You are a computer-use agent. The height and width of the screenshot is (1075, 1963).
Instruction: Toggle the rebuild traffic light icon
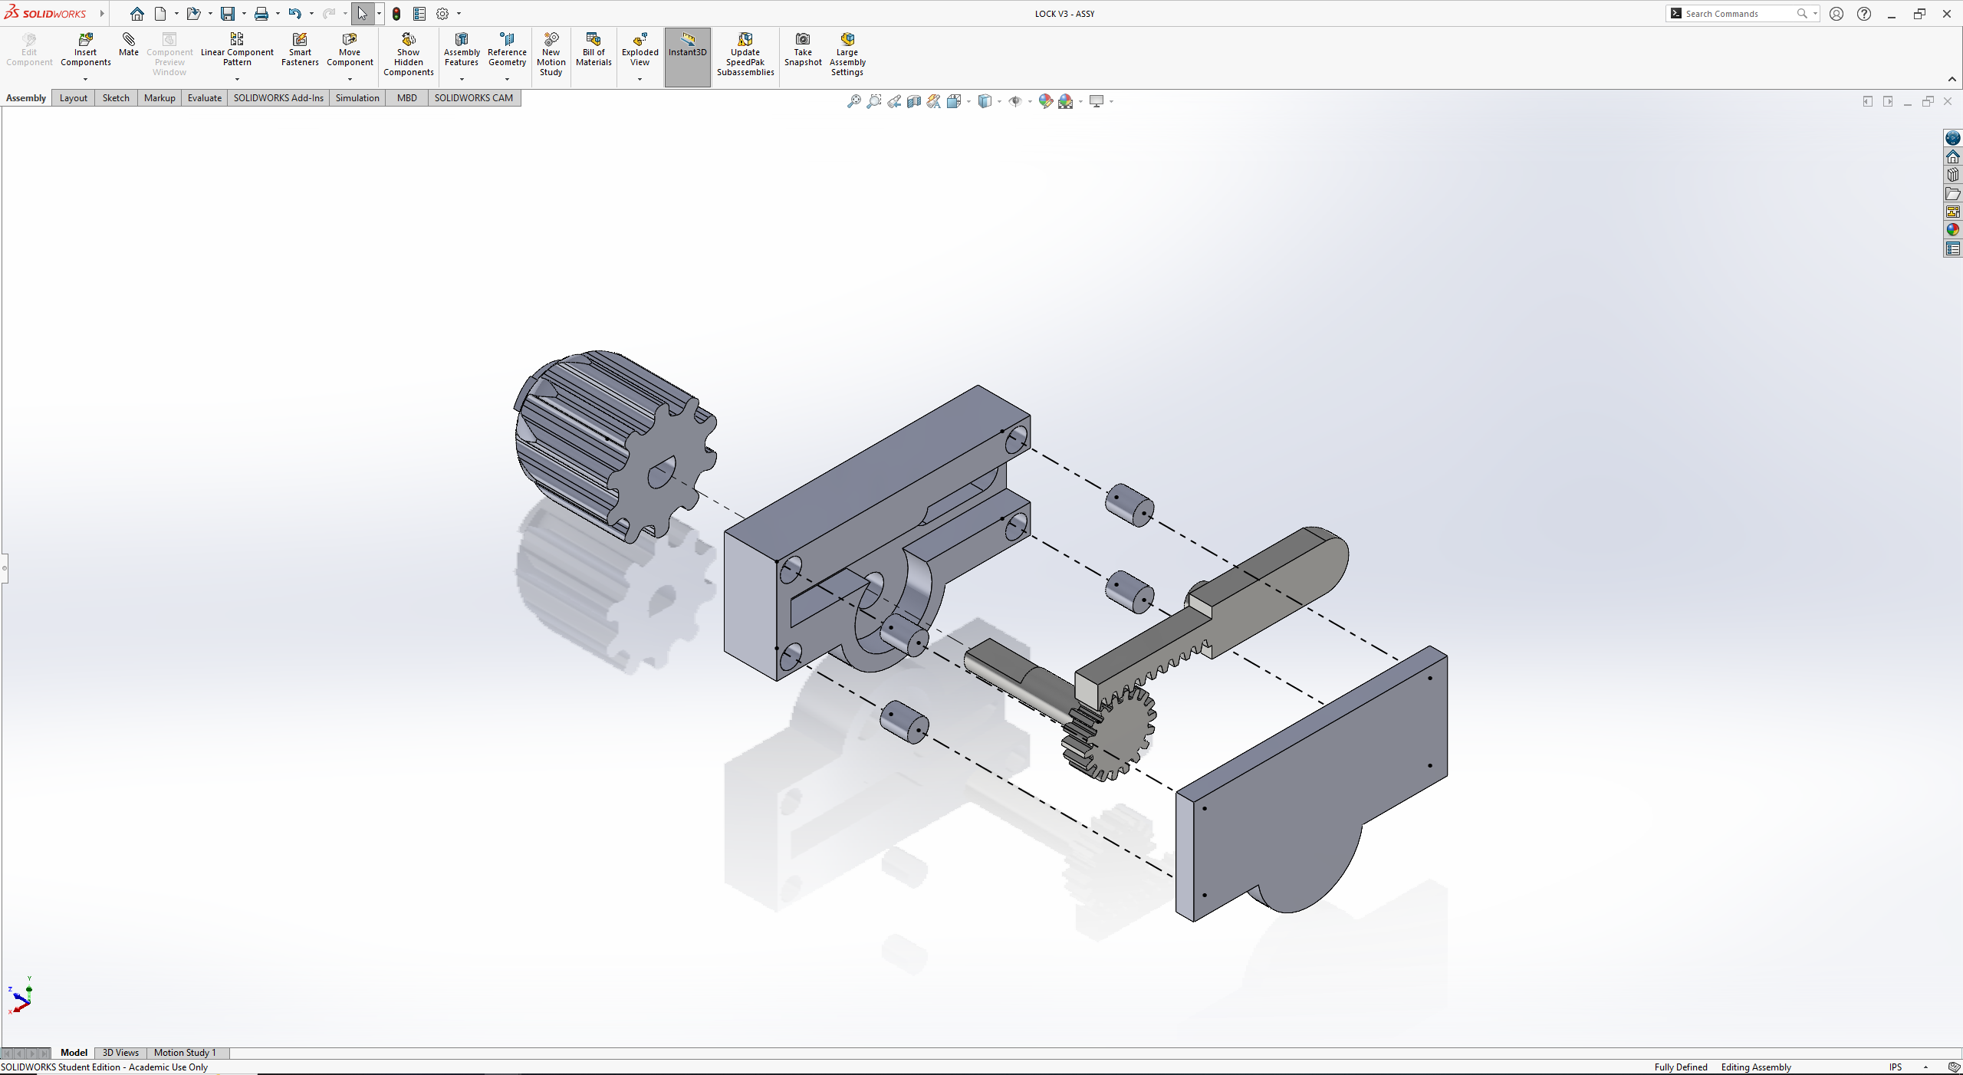396,14
